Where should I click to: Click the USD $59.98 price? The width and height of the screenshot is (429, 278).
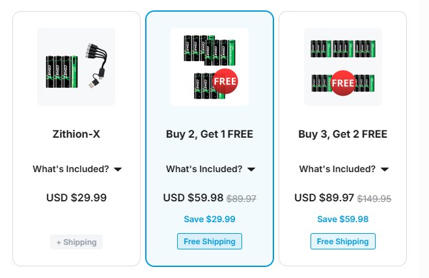click(193, 197)
